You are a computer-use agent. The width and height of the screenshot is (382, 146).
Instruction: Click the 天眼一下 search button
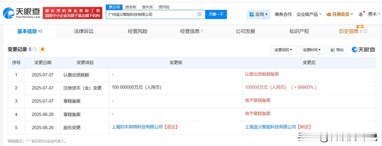click(216, 14)
